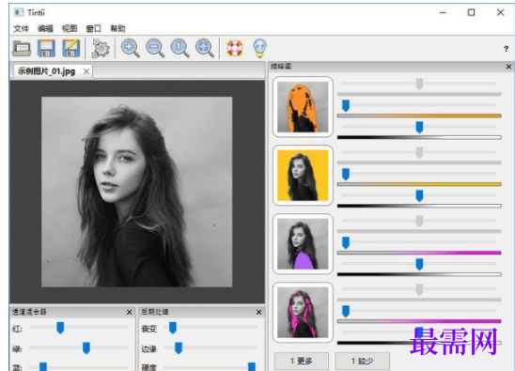
Task: Click the Save As floppy with pencil icon
Action: 70,48
